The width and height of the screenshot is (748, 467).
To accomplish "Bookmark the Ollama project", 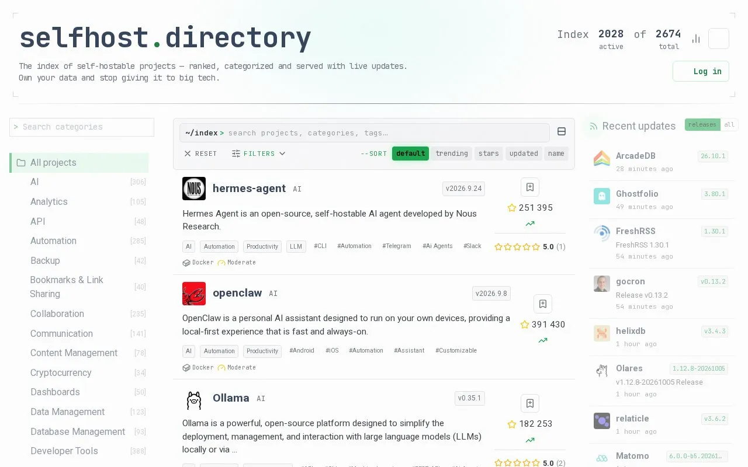I will coord(530,403).
